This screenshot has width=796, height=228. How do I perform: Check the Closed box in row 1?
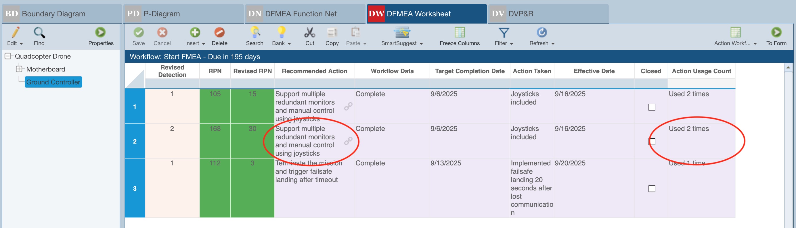652,107
